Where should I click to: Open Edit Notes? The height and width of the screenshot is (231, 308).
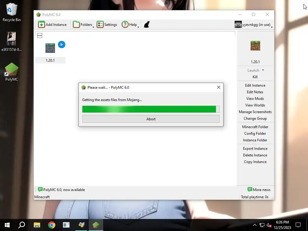[255, 92]
